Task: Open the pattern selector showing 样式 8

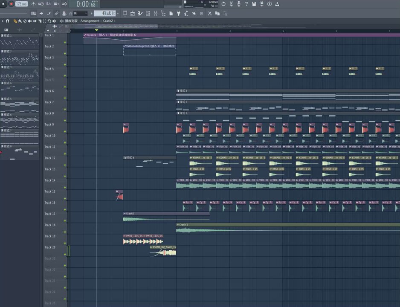Action: click(x=104, y=13)
